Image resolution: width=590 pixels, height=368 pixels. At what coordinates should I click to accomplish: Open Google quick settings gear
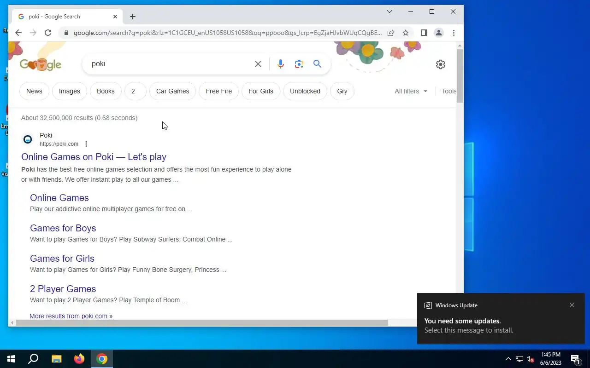click(441, 64)
